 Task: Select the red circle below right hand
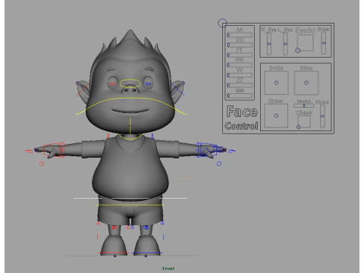(42, 164)
